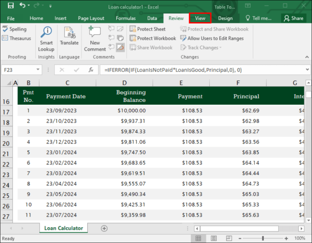Open the Page Layout tab

pyautogui.click(x=91, y=18)
